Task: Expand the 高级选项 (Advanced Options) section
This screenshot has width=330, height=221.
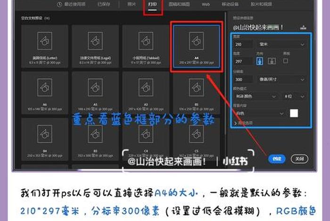Action: coord(244,123)
